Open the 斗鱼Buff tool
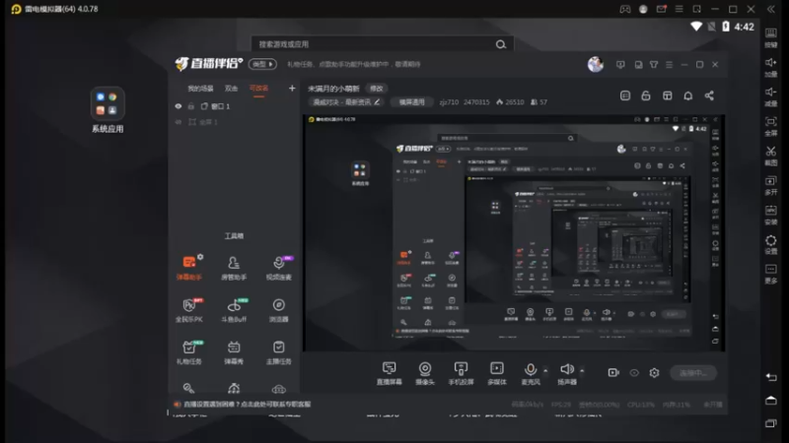 click(x=234, y=310)
